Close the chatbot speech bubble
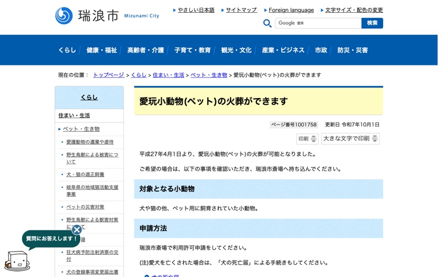This screenshot has height=277, width=443. 76,230
